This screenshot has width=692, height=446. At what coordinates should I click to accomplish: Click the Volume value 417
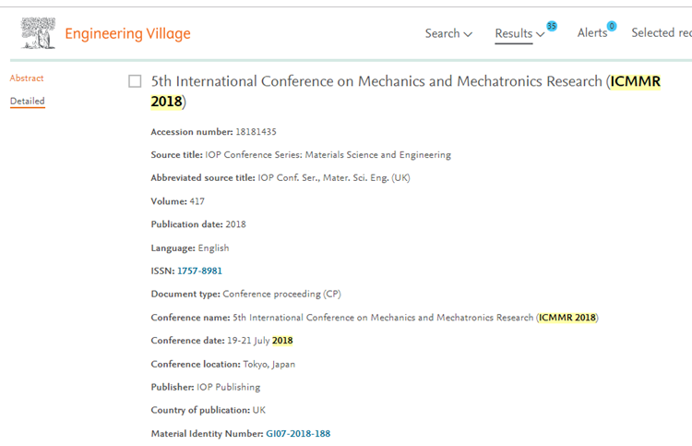click(197, 201)
